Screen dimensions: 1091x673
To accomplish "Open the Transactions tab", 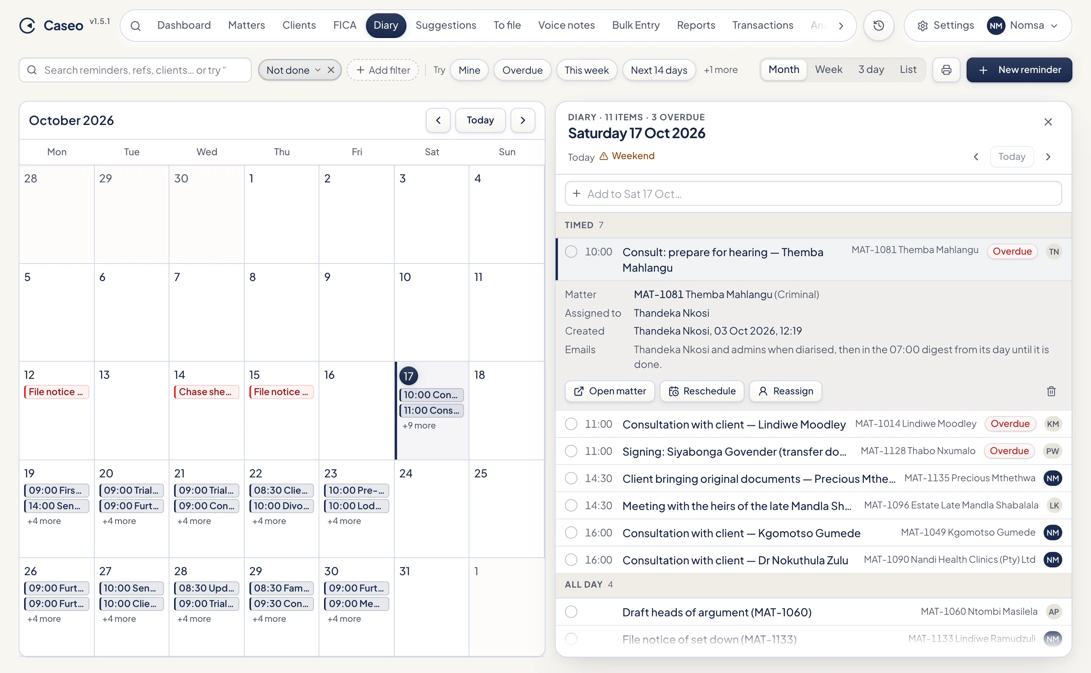I will point(763,25).
